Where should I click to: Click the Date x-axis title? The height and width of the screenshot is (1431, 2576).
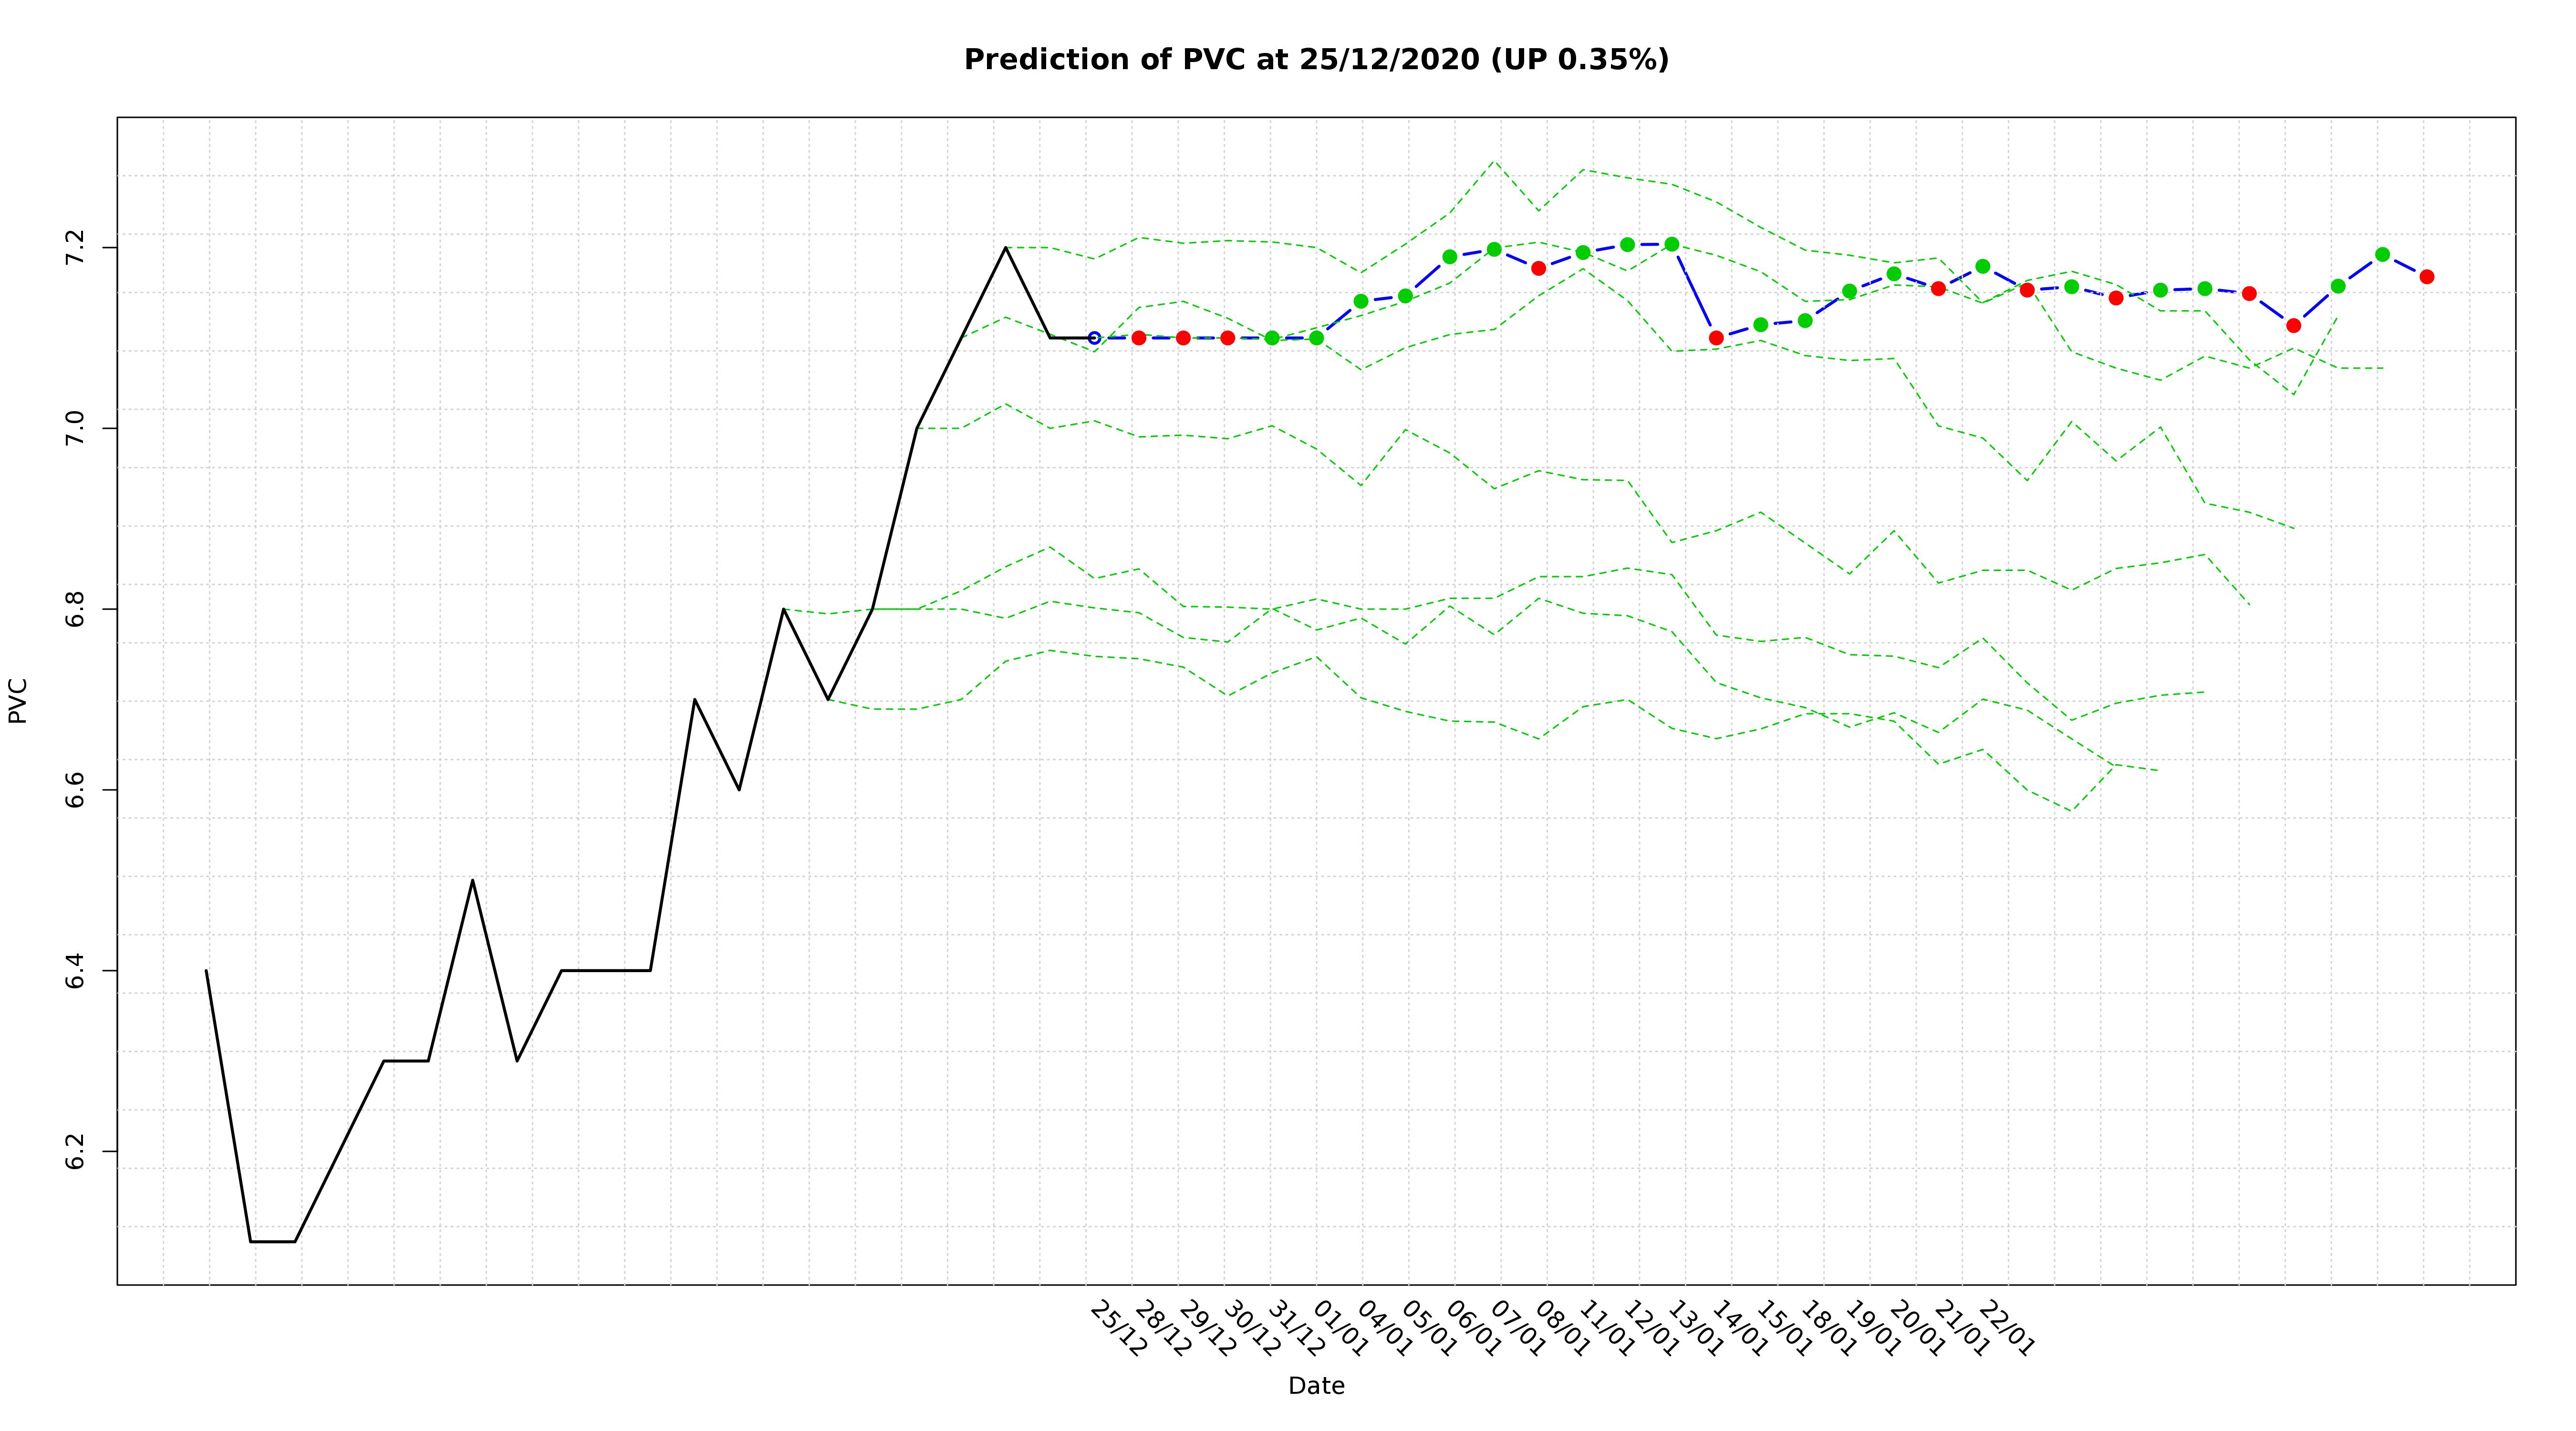tap(1316, 1386)
